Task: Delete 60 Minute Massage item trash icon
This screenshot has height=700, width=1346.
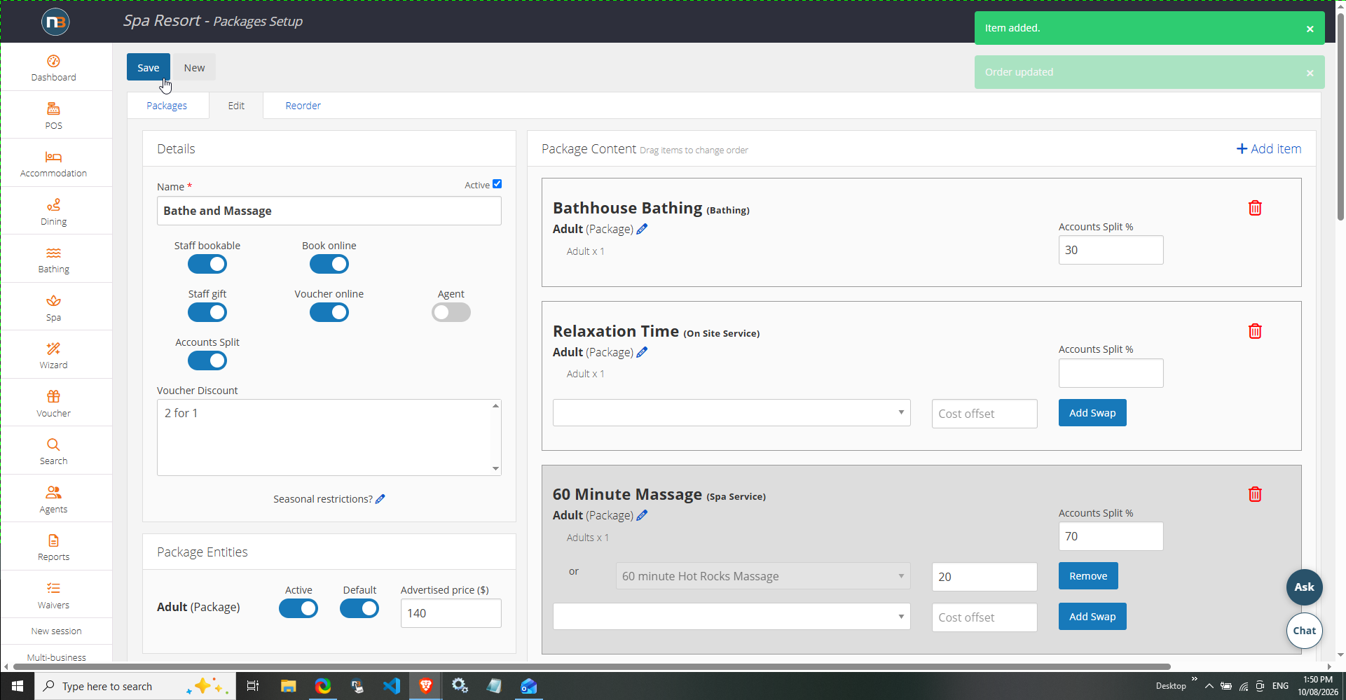Action: click(1255, 494)
